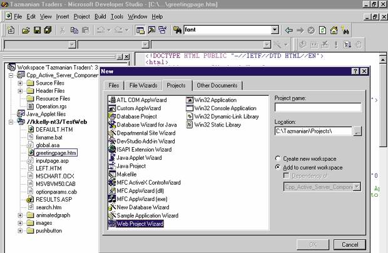Select Custom AppWizard project type
The width and height of the screenshot is (388, 253).
(x=135, y=108)
